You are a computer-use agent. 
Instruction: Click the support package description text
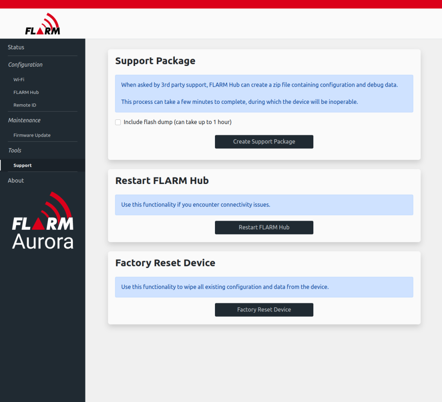point(264,93)
